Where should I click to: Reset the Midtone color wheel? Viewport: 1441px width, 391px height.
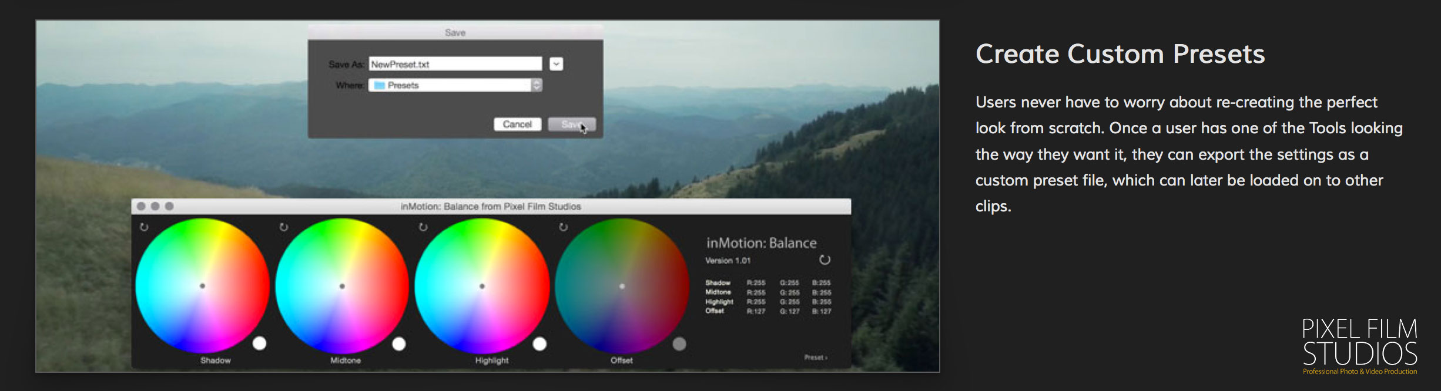tap(284, 227)
